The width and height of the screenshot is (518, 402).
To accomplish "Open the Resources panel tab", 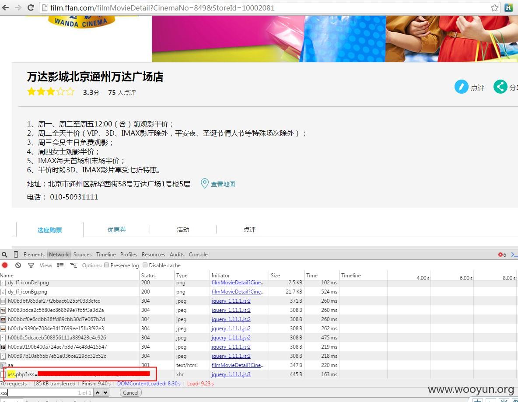I will coord(153,254).
